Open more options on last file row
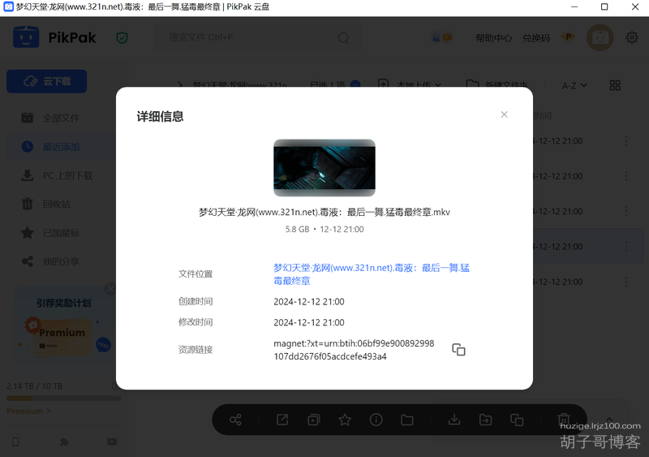The image size is (649, 457). coord(626,282)
